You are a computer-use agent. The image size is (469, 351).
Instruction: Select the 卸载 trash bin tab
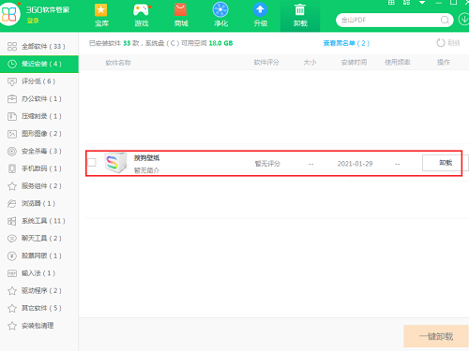coord(300,15)
